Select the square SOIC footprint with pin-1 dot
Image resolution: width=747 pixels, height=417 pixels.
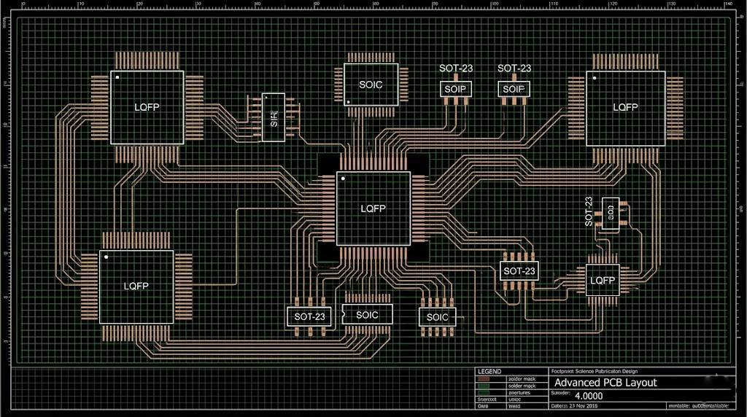click(x=371, y=85)
